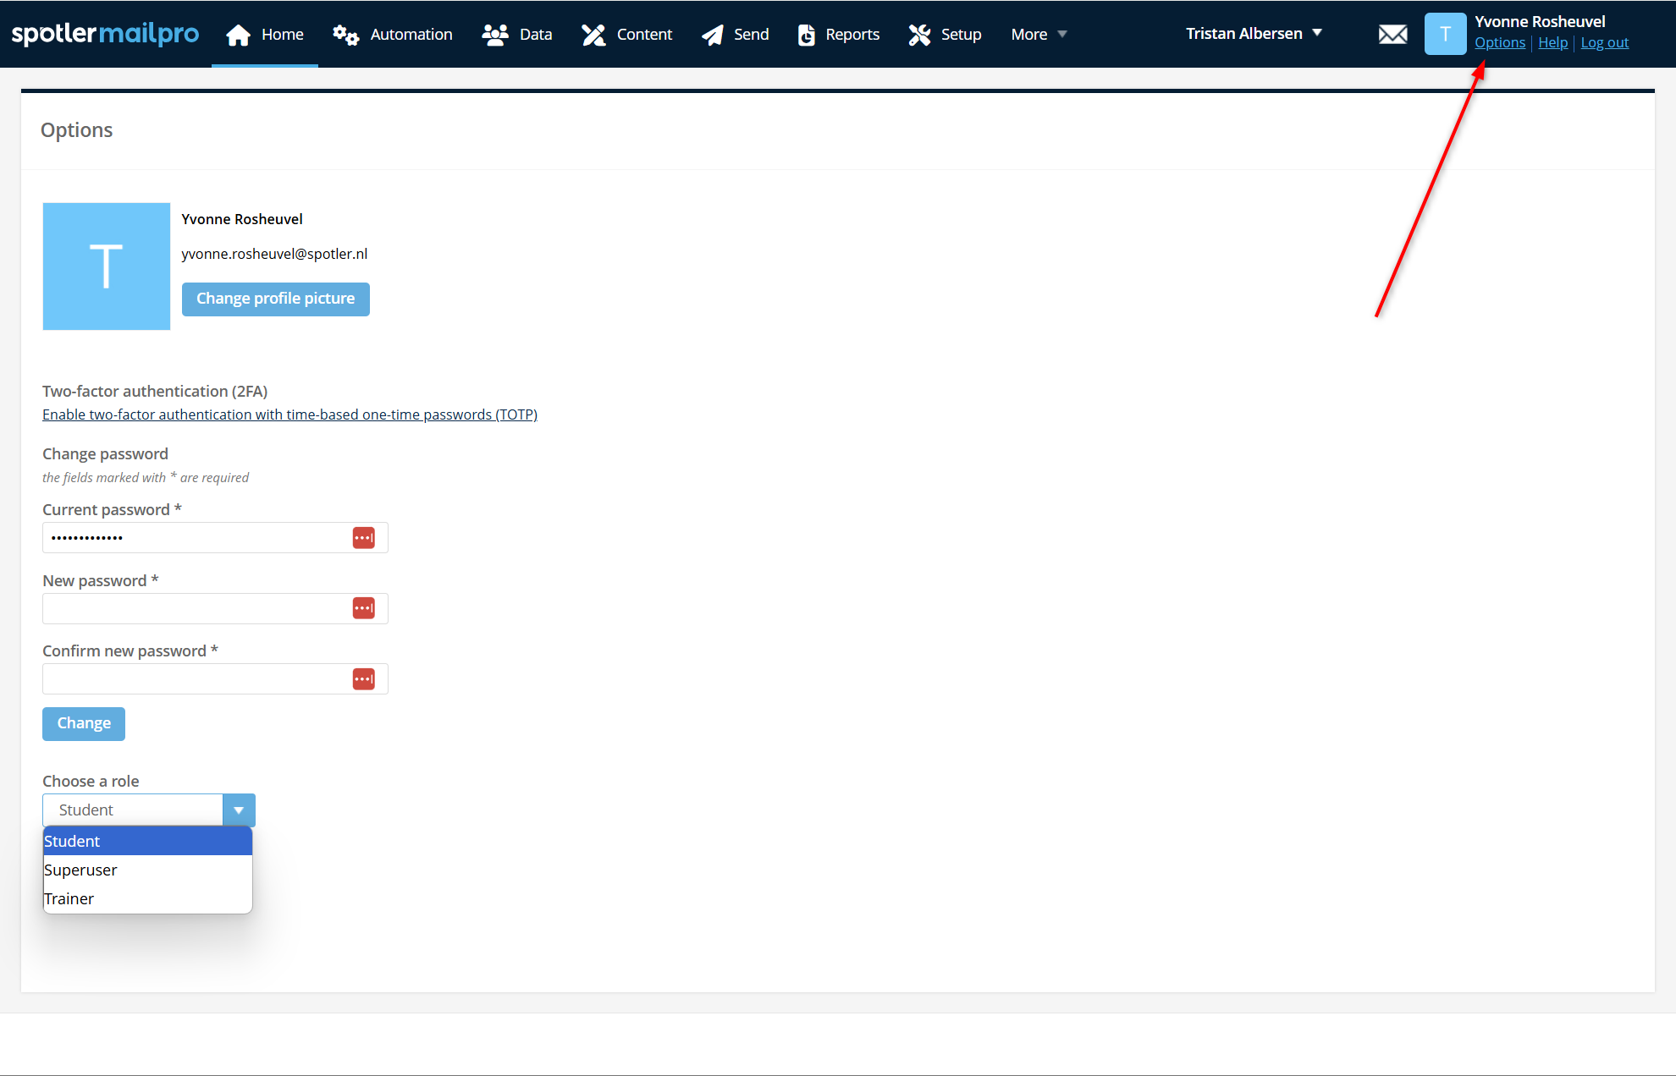Click the Data people icon

click(494, 35)
